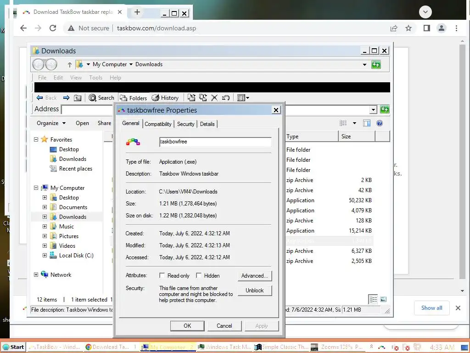The width and height of the screenshot is (470, 353).
Task: Open the Tools menu in Downloads window
Action: click(95, 77)
